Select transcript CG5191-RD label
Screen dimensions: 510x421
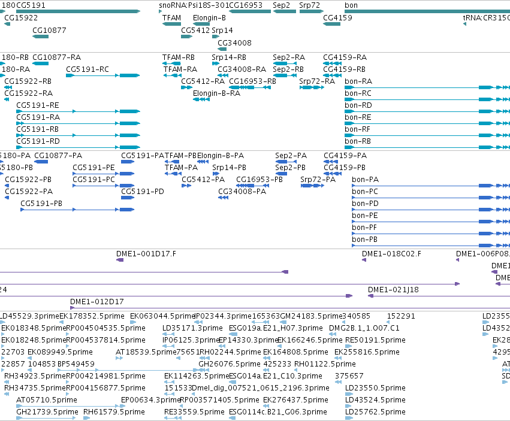(38, 141)
